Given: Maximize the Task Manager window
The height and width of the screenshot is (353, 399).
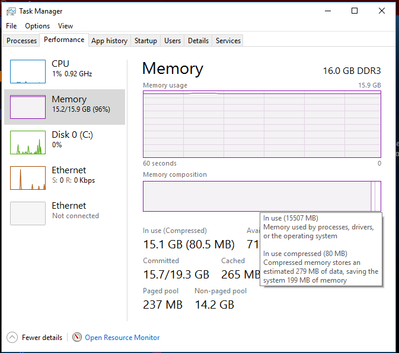Looking at the screenshot, I should (355, 11).
